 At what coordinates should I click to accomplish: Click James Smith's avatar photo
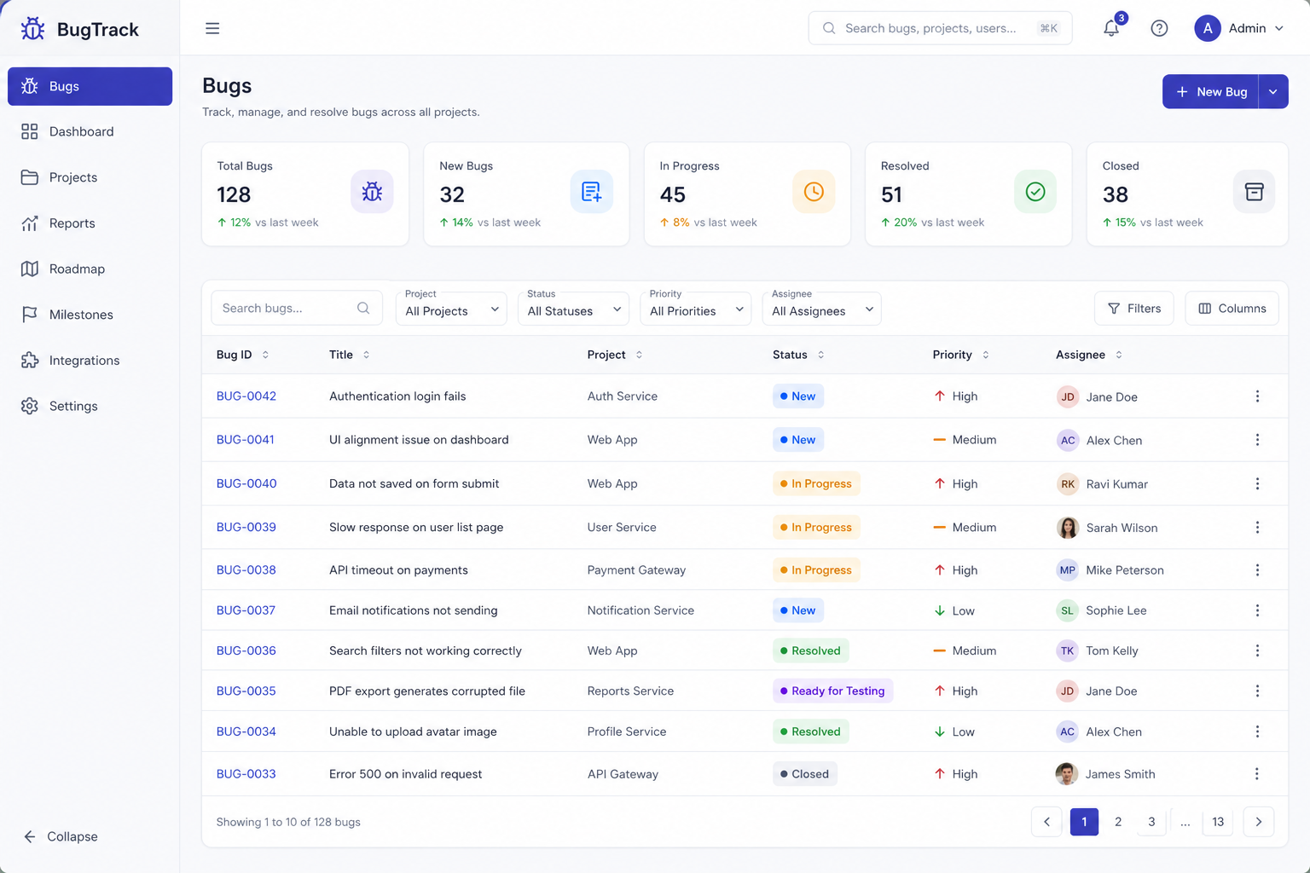tap(1067, 774)
